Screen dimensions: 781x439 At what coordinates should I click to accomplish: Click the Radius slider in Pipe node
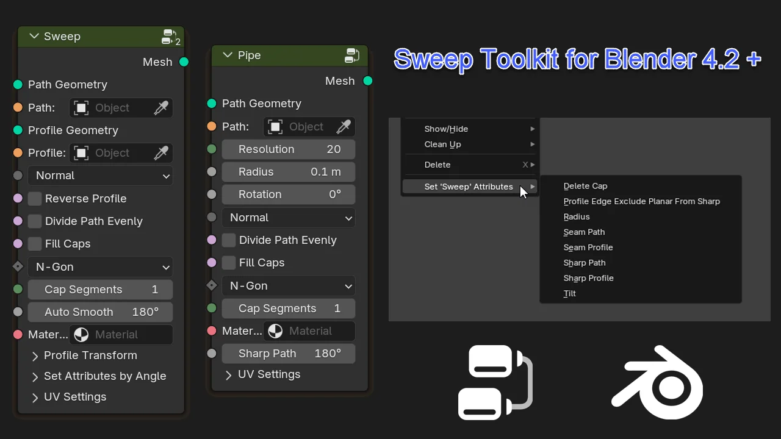288,171
